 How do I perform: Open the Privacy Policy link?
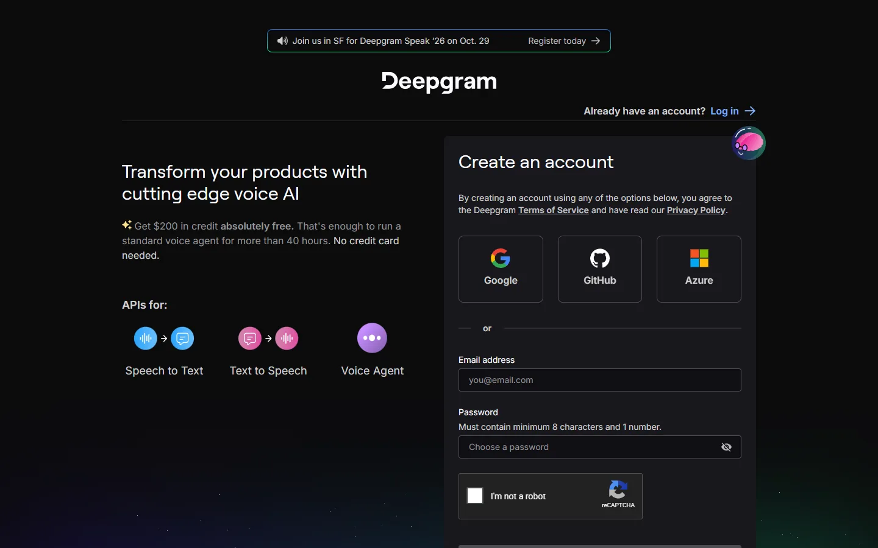pos(696,210)
